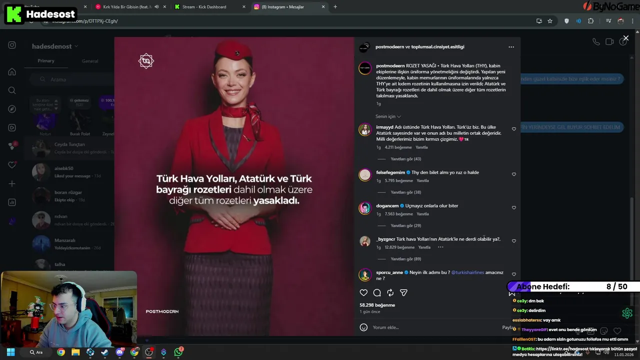Open the comment bubble icon under the post
This screenshot has height=360, width=640.
click(377, 292)
